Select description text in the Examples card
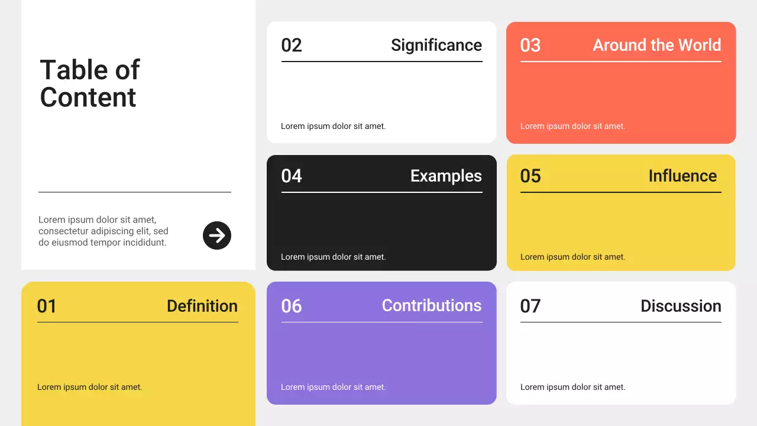This screenshot has height=426, width=757. point(333,257)
